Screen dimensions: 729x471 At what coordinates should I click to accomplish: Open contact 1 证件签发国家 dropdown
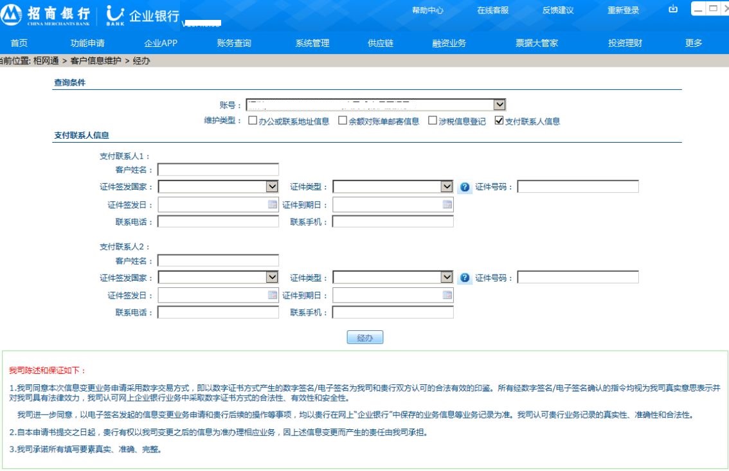coord(272,186)
